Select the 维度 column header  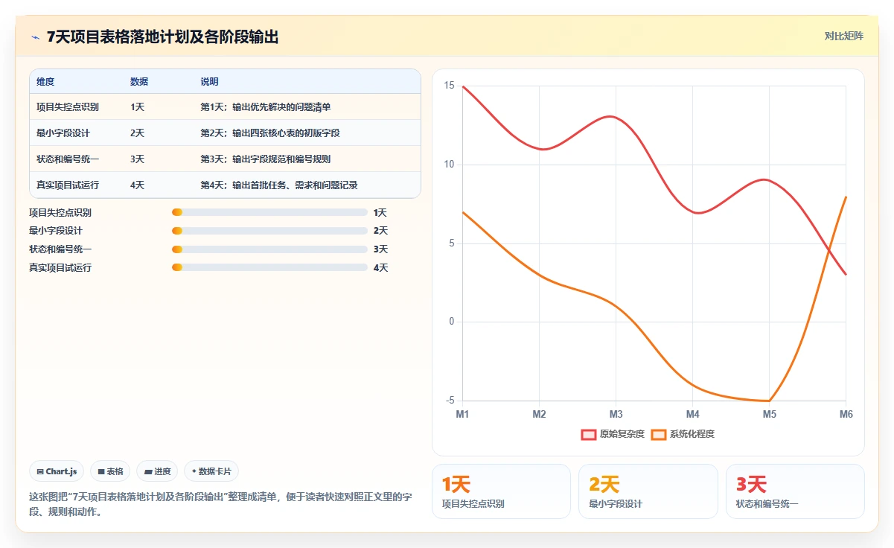click(x=45, y=82)
